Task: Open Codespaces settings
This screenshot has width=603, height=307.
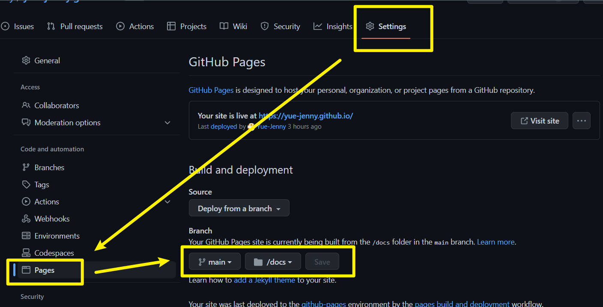Action: click(x=97, y=253)
